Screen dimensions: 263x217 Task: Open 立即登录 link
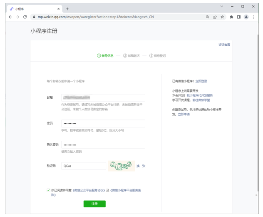[201, 81]
